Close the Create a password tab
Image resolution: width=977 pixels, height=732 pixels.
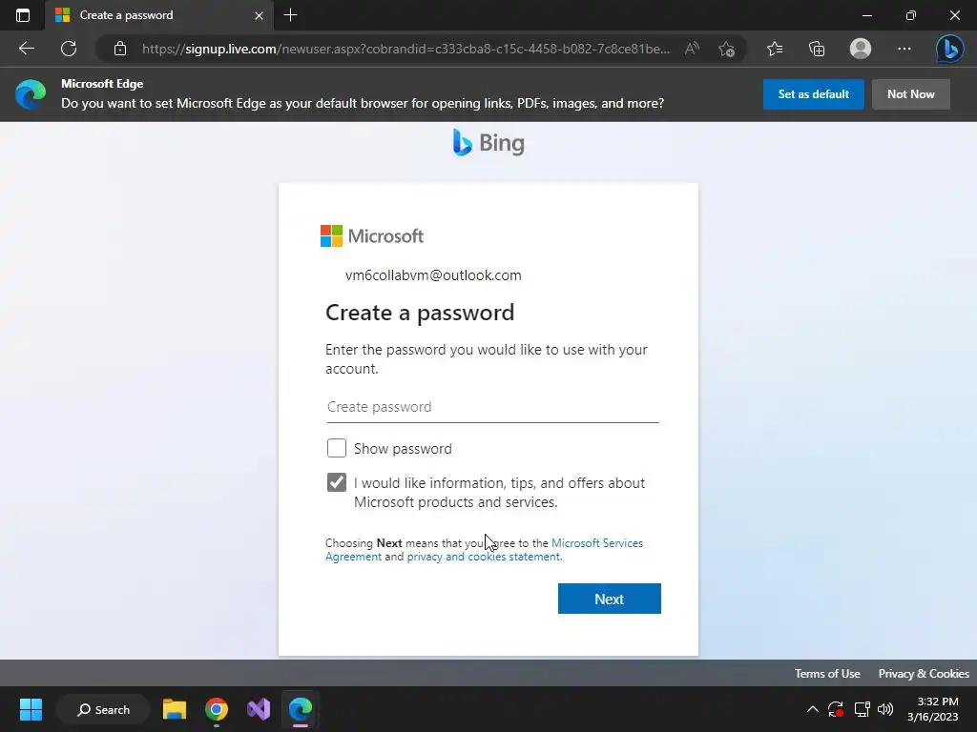[x=260, y=15]
